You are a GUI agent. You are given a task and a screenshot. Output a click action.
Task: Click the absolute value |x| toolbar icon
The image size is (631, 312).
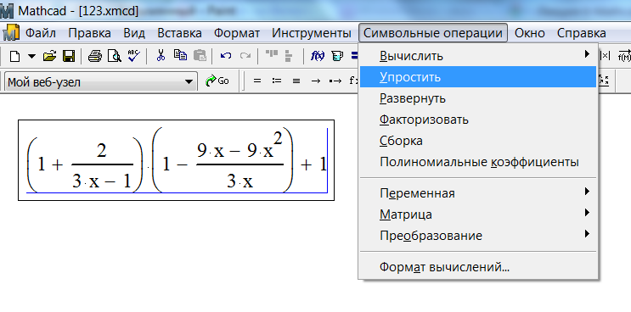point(606,56)
